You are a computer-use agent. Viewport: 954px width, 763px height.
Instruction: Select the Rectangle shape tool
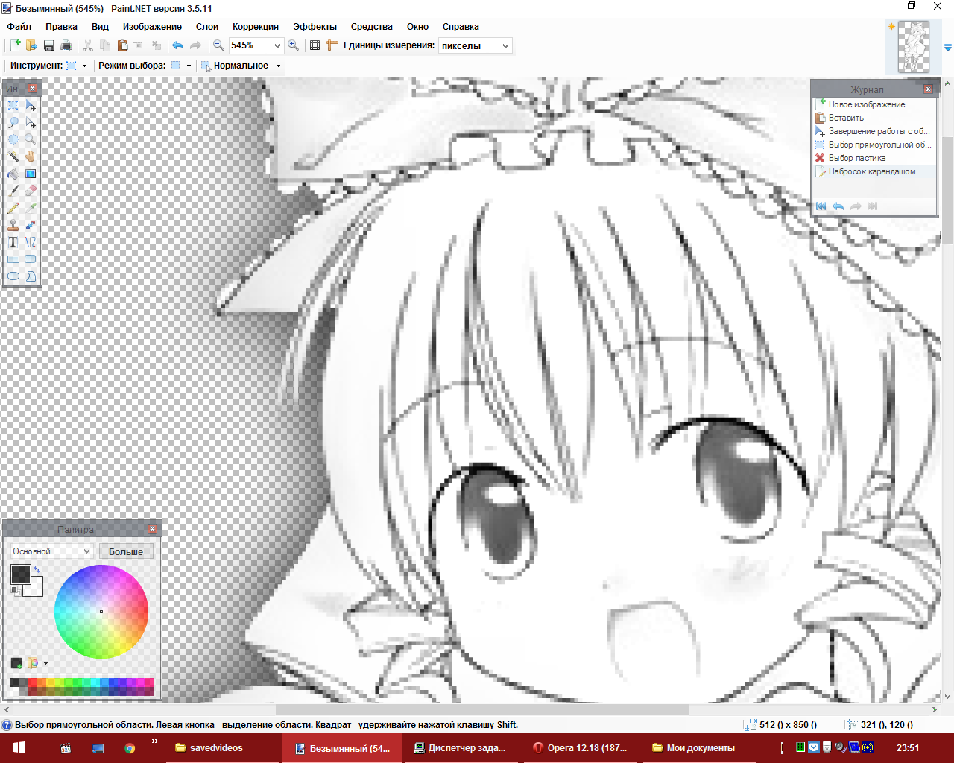(13, 259)
